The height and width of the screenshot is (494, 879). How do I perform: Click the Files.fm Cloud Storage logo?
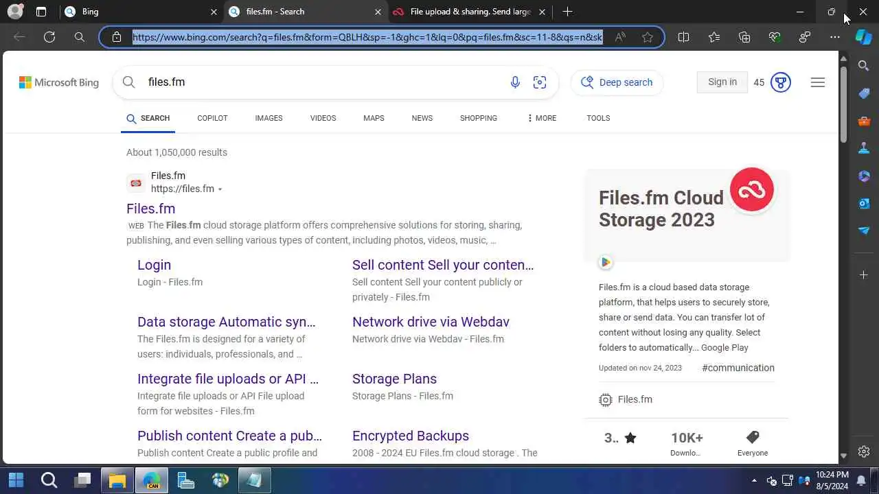tap(752, 189)
